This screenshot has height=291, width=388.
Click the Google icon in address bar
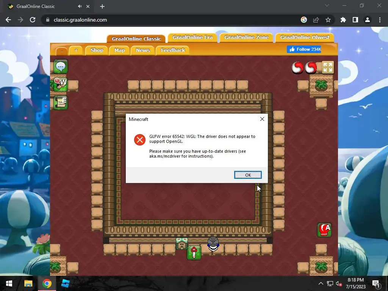tap(304, 20)
